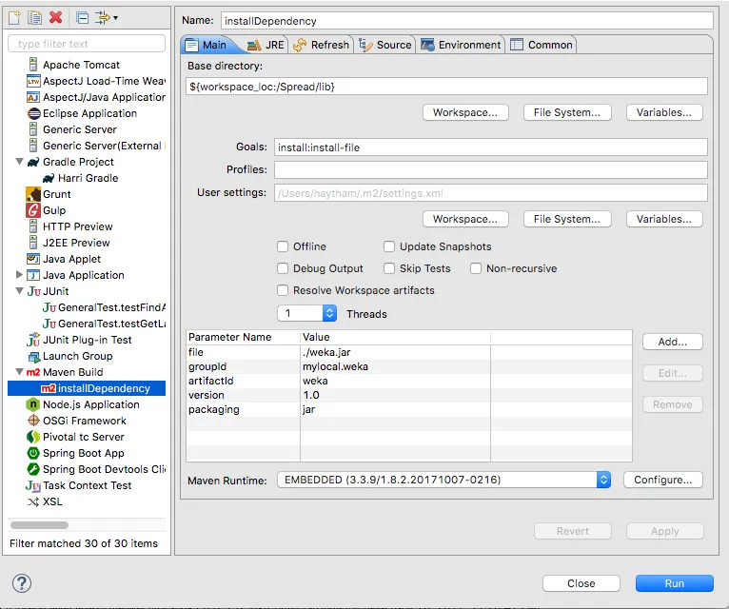Screen dimensions: 729x609
Task: Enable the Offline checkbox
Action: (283, 246)
